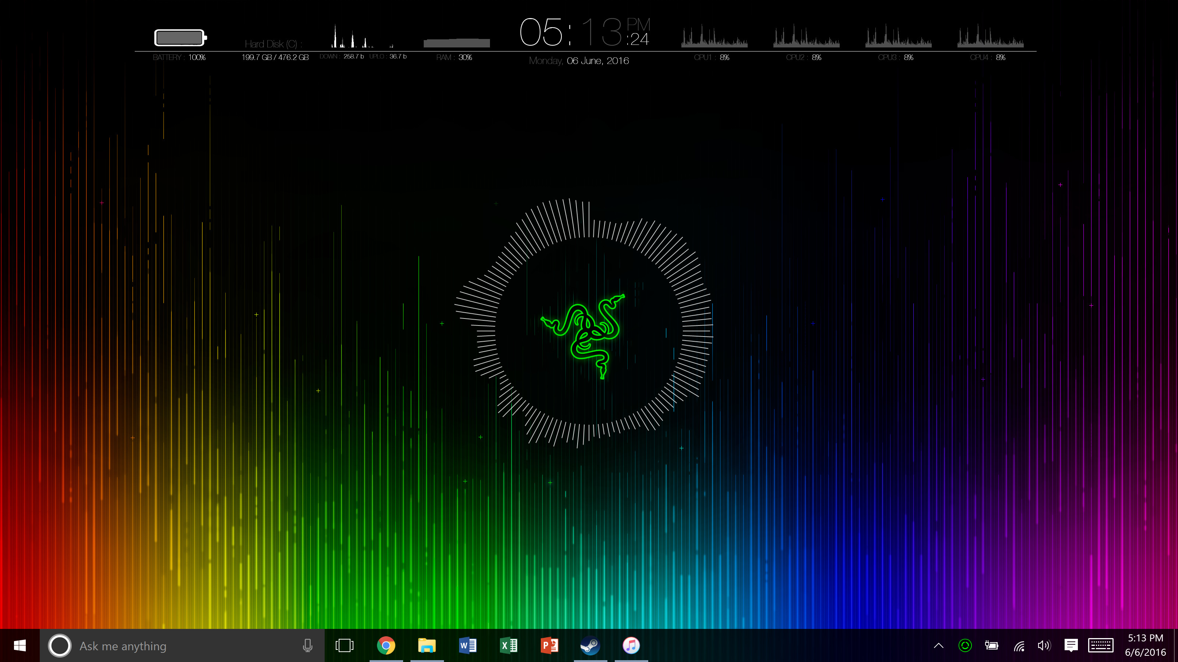1178x662 pixels.
Task: Open the Action Center
Action: pos(1072,645)
